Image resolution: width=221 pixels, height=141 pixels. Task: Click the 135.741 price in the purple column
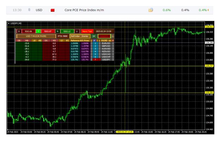click(85, 60)
